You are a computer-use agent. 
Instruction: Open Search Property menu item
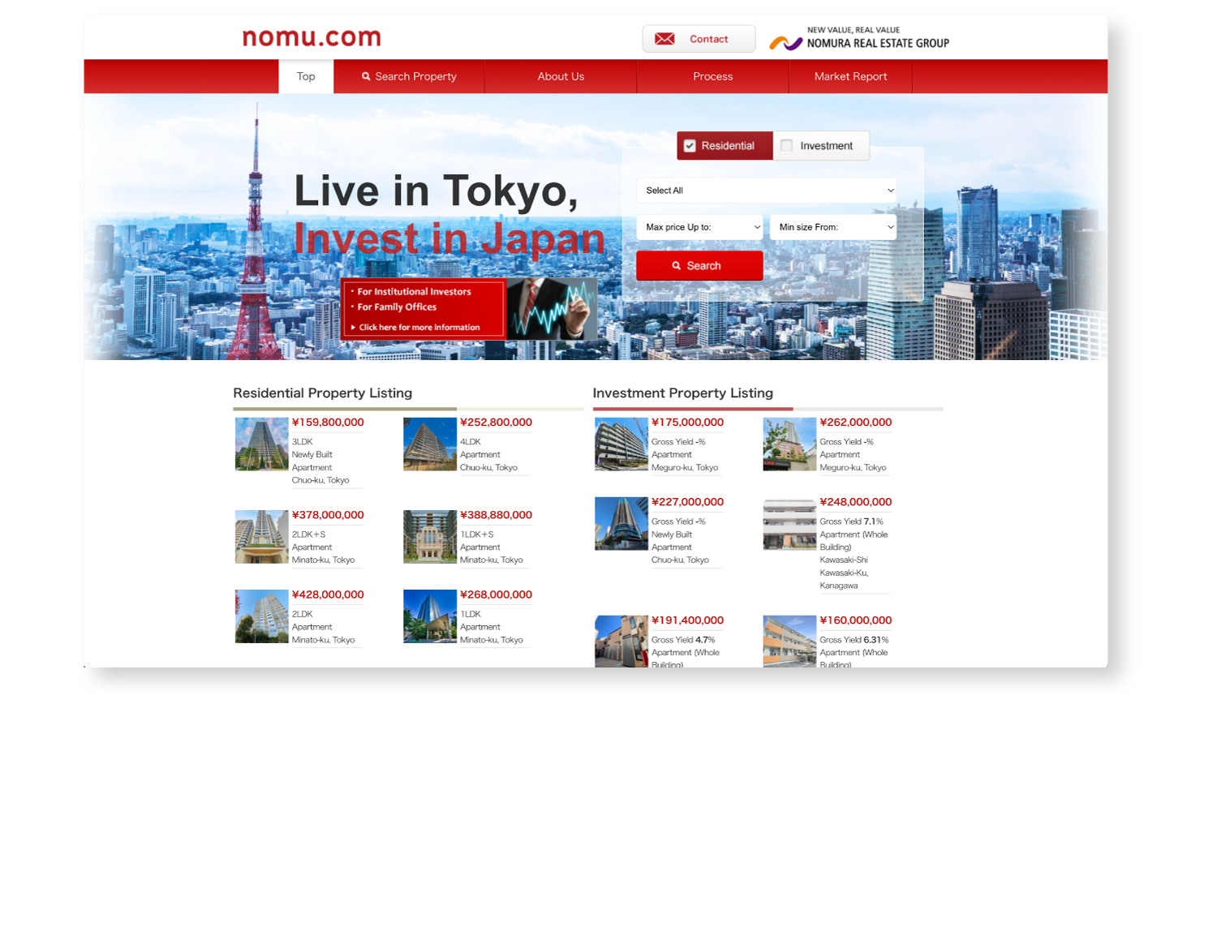409,76
